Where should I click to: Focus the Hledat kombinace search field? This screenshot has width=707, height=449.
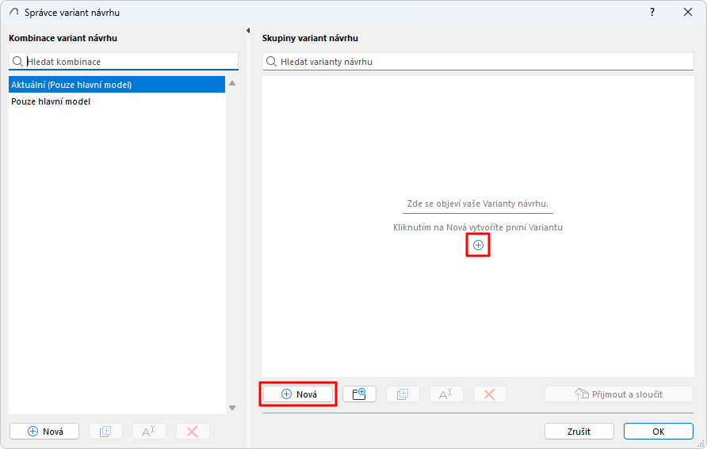pyautogui.click(x=124, y=62)
